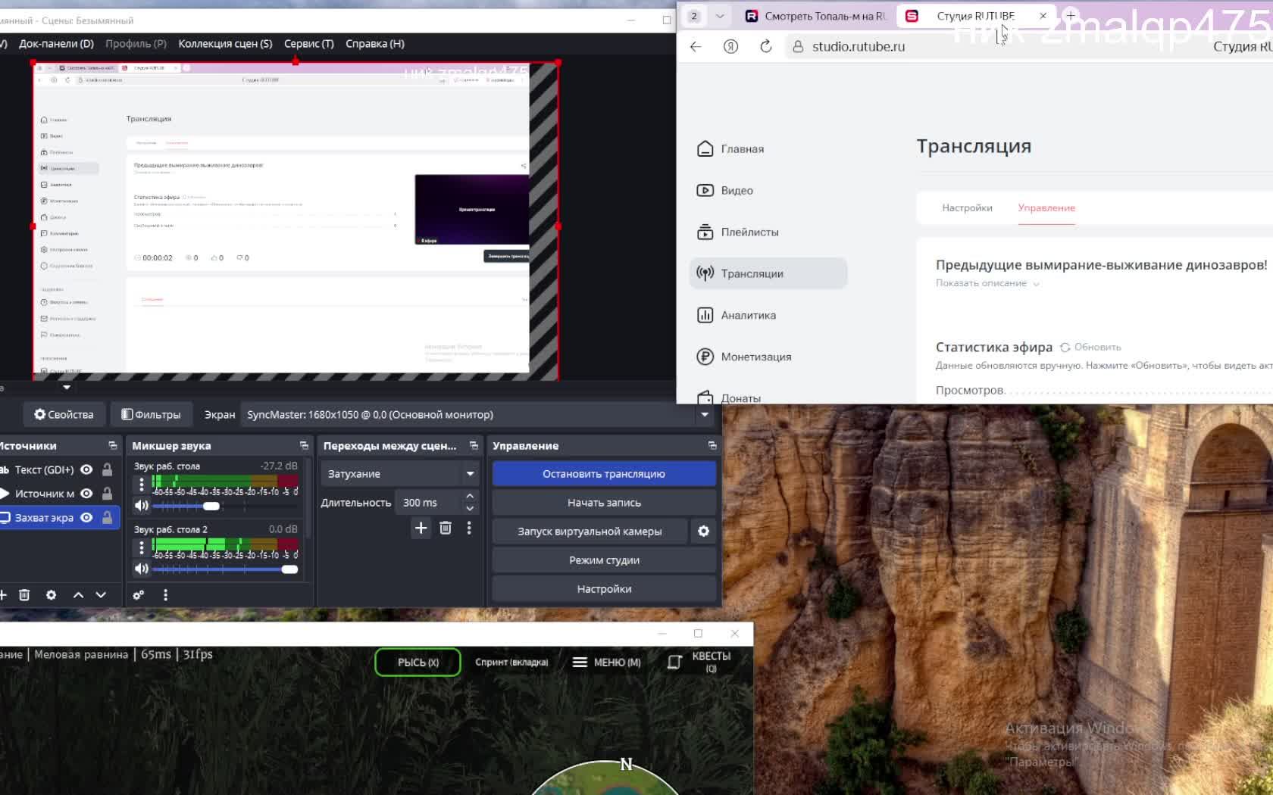
Task: Click the Начать запись button
Action: coord(603,503)
